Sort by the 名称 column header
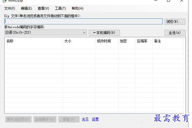192x128 pixels. click(x=34, y=41)
